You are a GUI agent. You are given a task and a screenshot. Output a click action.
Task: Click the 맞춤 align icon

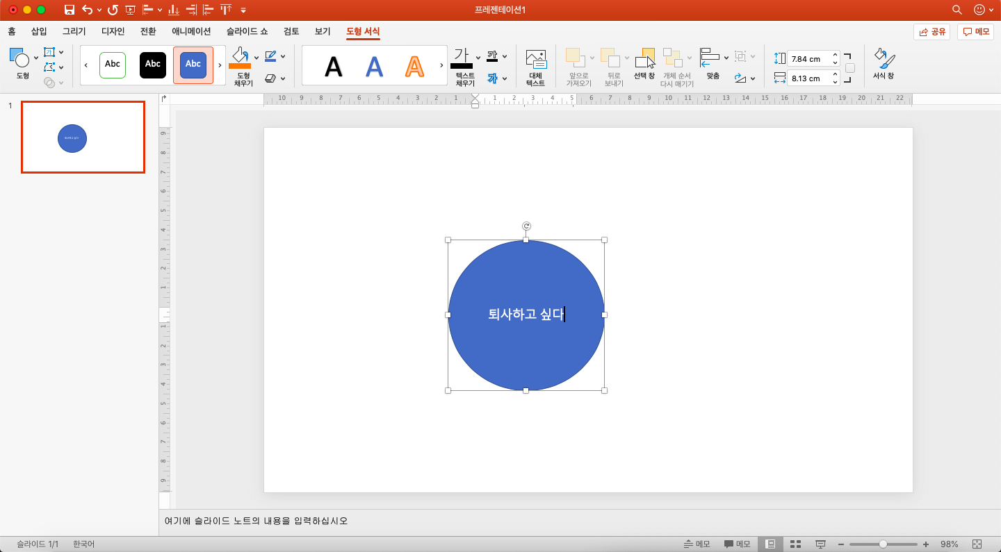[710, 58]
